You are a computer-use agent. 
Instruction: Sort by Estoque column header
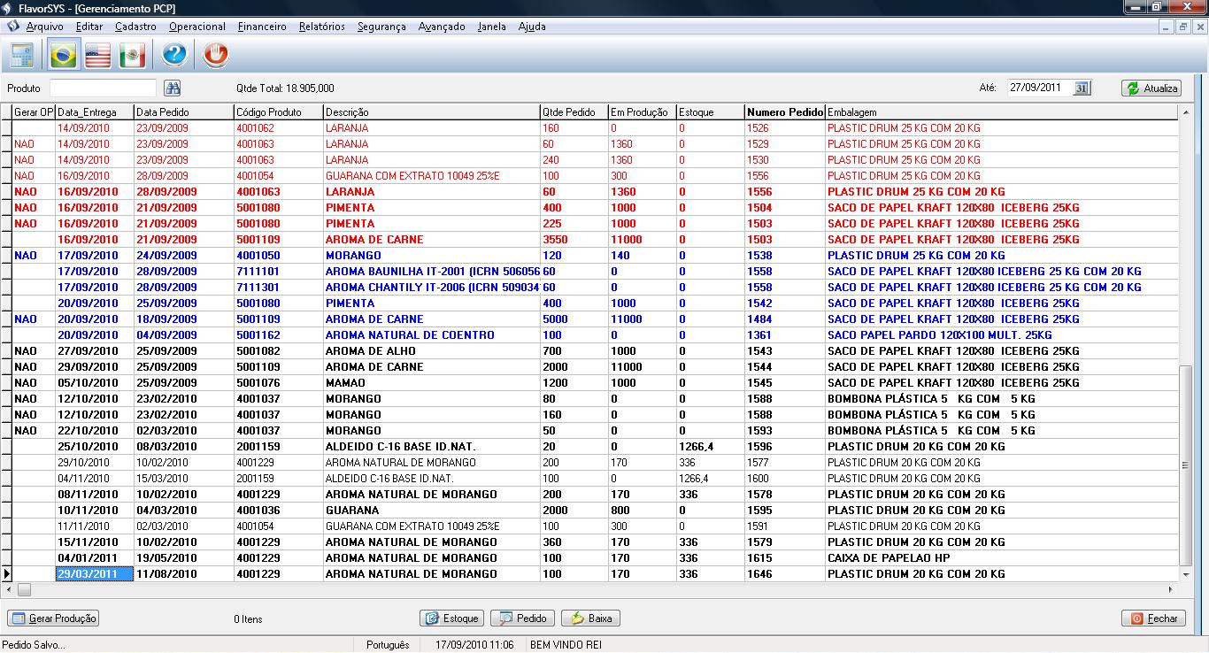coord(710,112)
